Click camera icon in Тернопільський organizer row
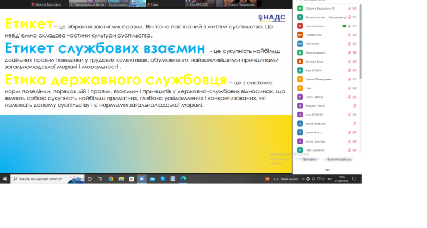The image size is (427, 228). click(355, 17)
